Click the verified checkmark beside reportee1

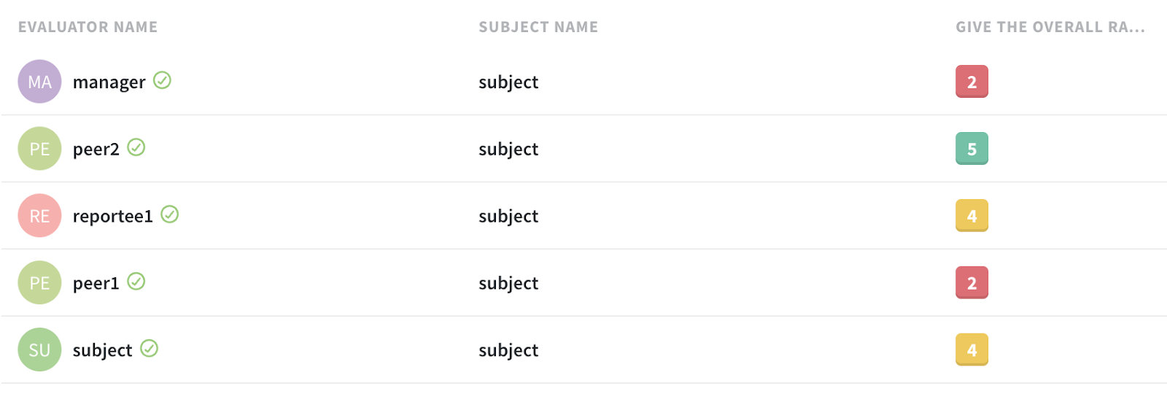click(x=170, y=215)
